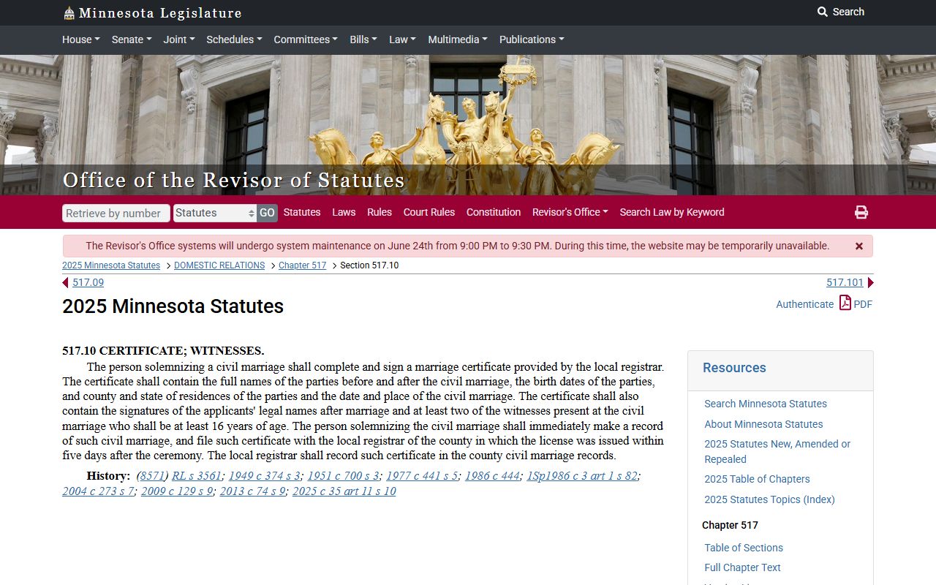
Task: Open history link 1986 c 444
Action: coord(493,476)
